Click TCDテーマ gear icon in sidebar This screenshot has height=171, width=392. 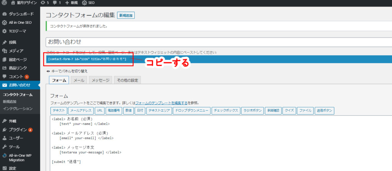[4, 31]
